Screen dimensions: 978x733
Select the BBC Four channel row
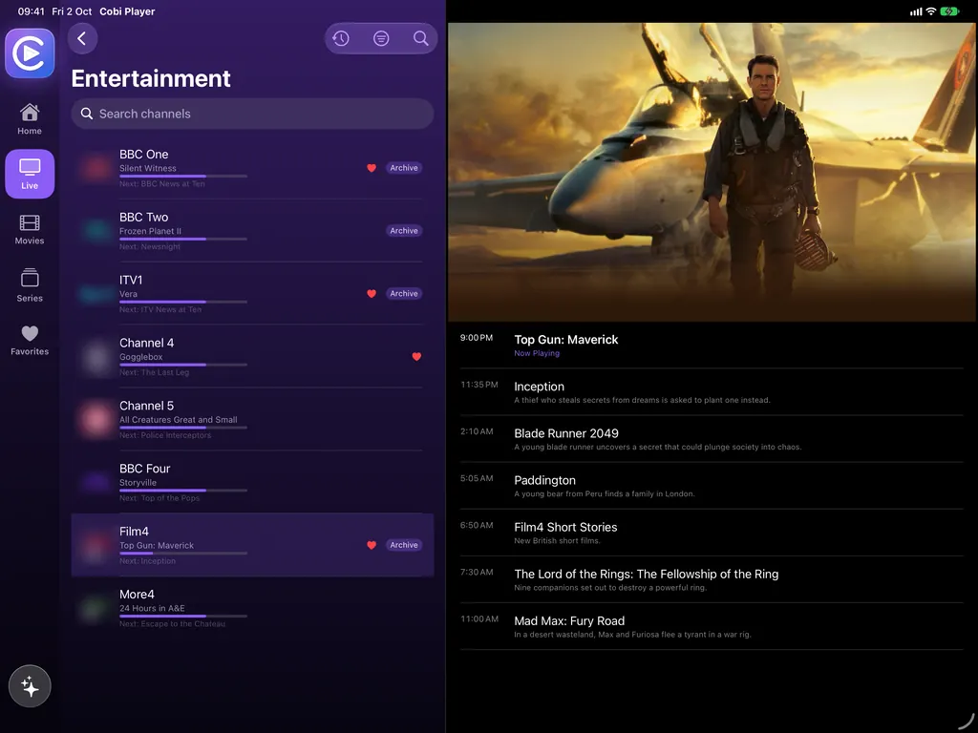[252, 482]
